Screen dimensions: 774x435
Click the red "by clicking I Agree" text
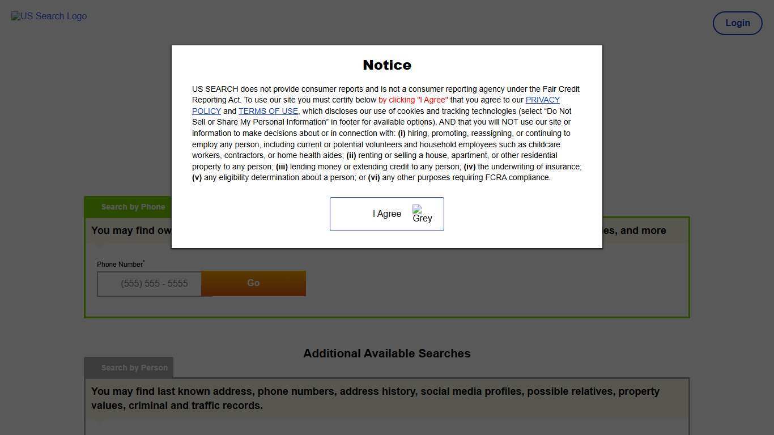tap(413, 100)
